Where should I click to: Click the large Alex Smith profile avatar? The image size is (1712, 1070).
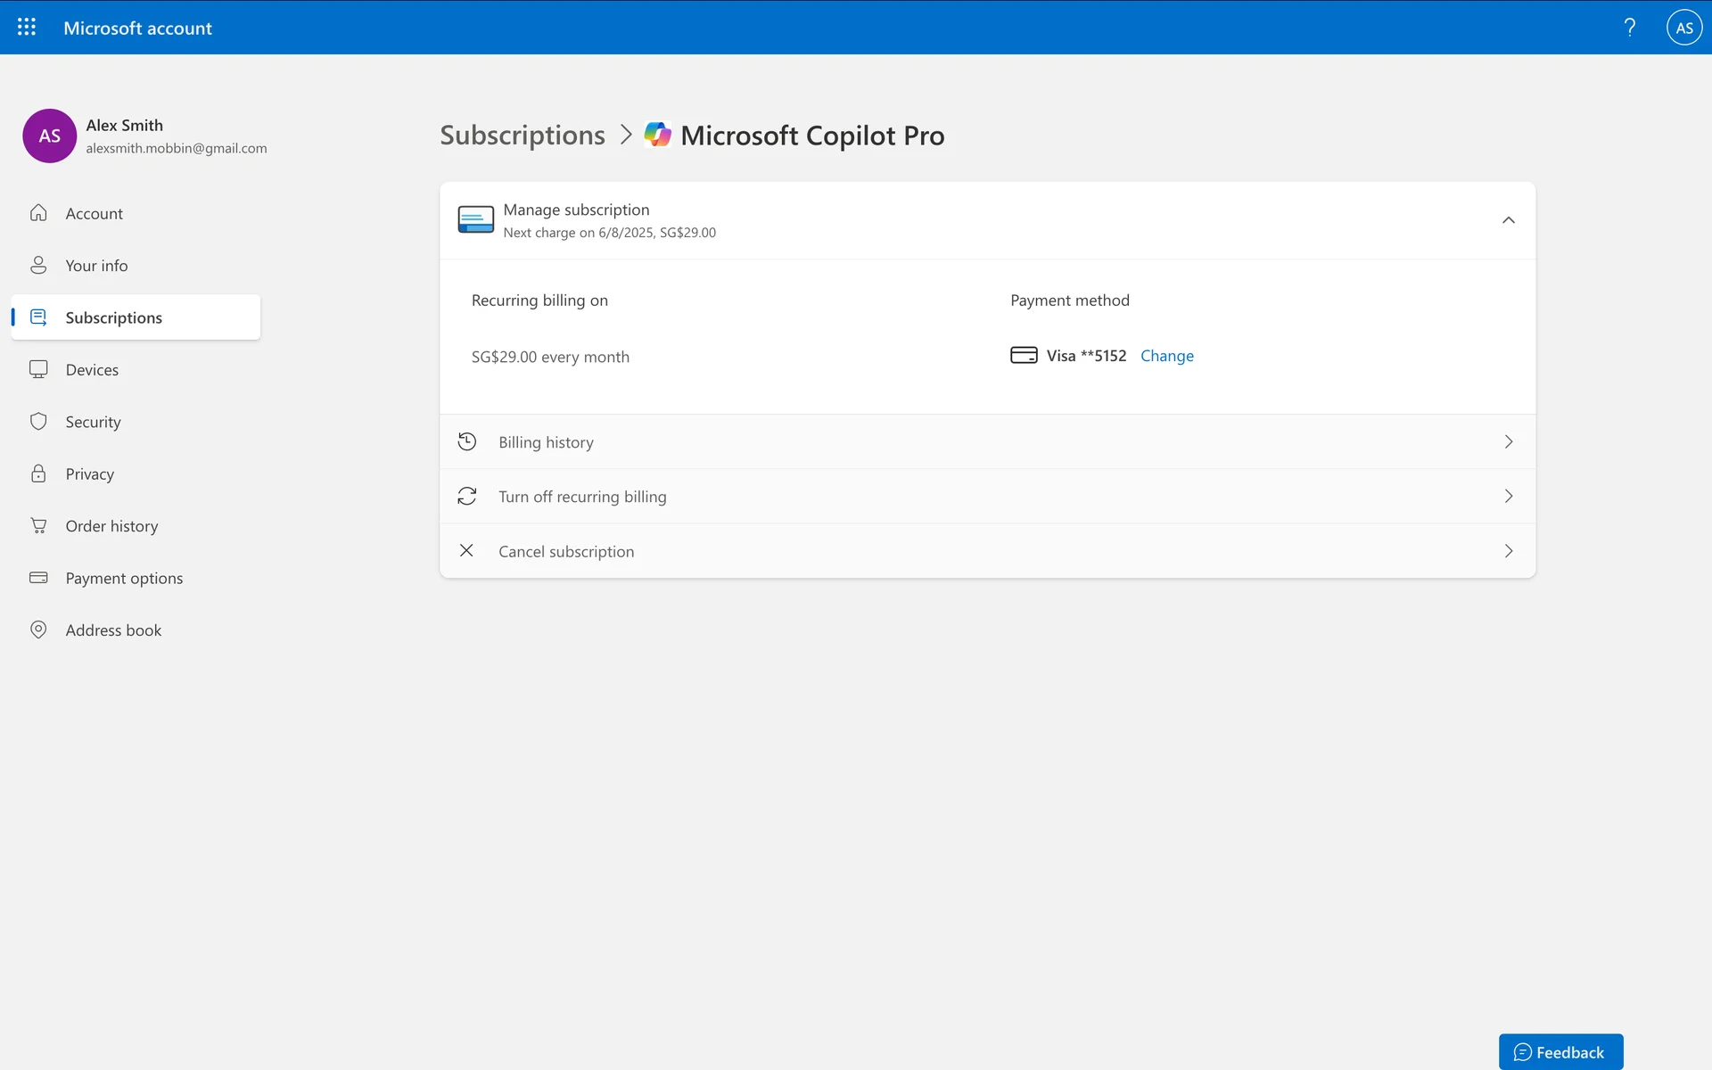(x=50, y=136)
